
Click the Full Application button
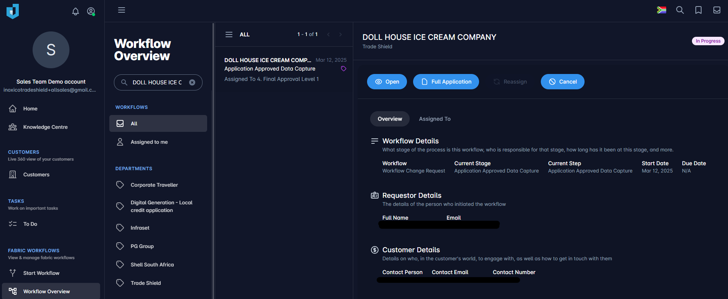coord(446,82)
